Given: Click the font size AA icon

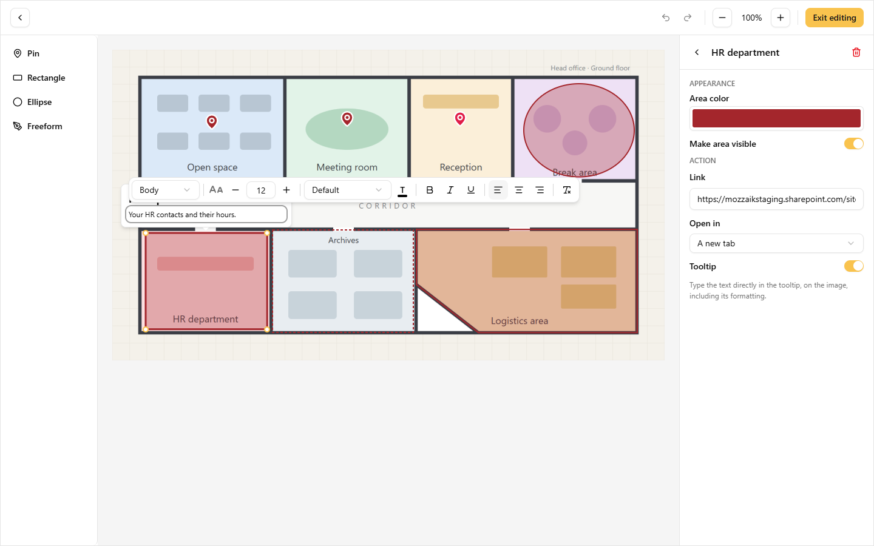Looking at the screenshot, I should pos(216,190).
